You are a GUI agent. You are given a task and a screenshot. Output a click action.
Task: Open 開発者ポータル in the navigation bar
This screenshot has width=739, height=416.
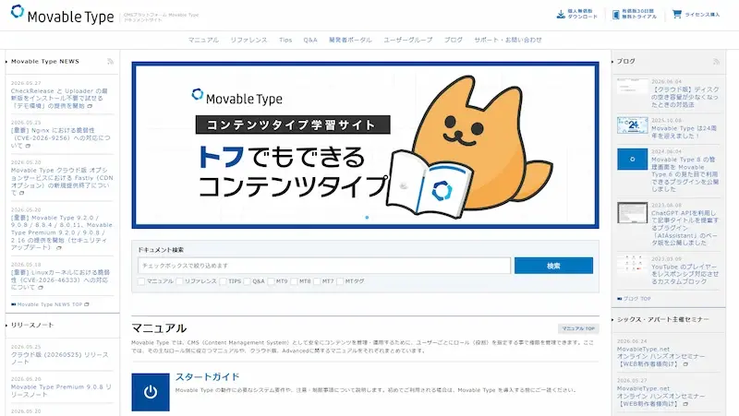(350, 40)
